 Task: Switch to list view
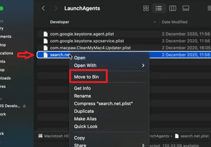point(159,8)
